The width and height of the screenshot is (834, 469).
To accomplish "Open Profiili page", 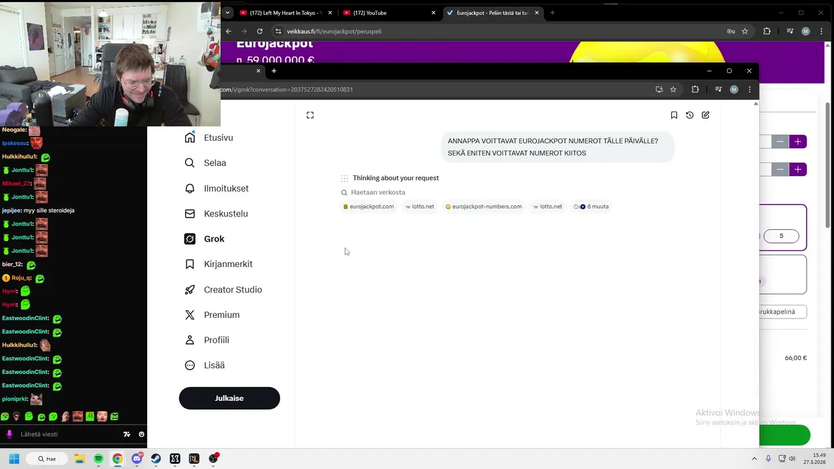I will [207, 340].
